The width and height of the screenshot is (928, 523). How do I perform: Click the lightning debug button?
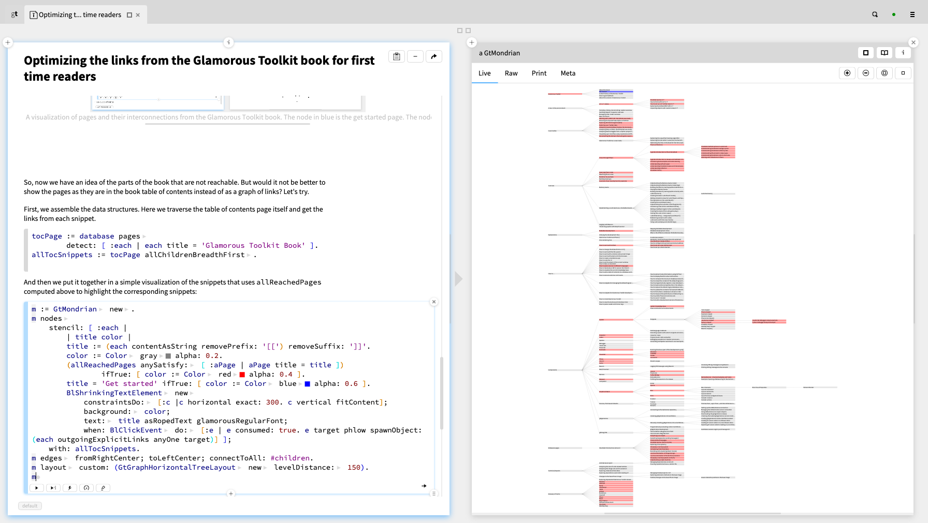pyautogui.click(x=69, y=488)
